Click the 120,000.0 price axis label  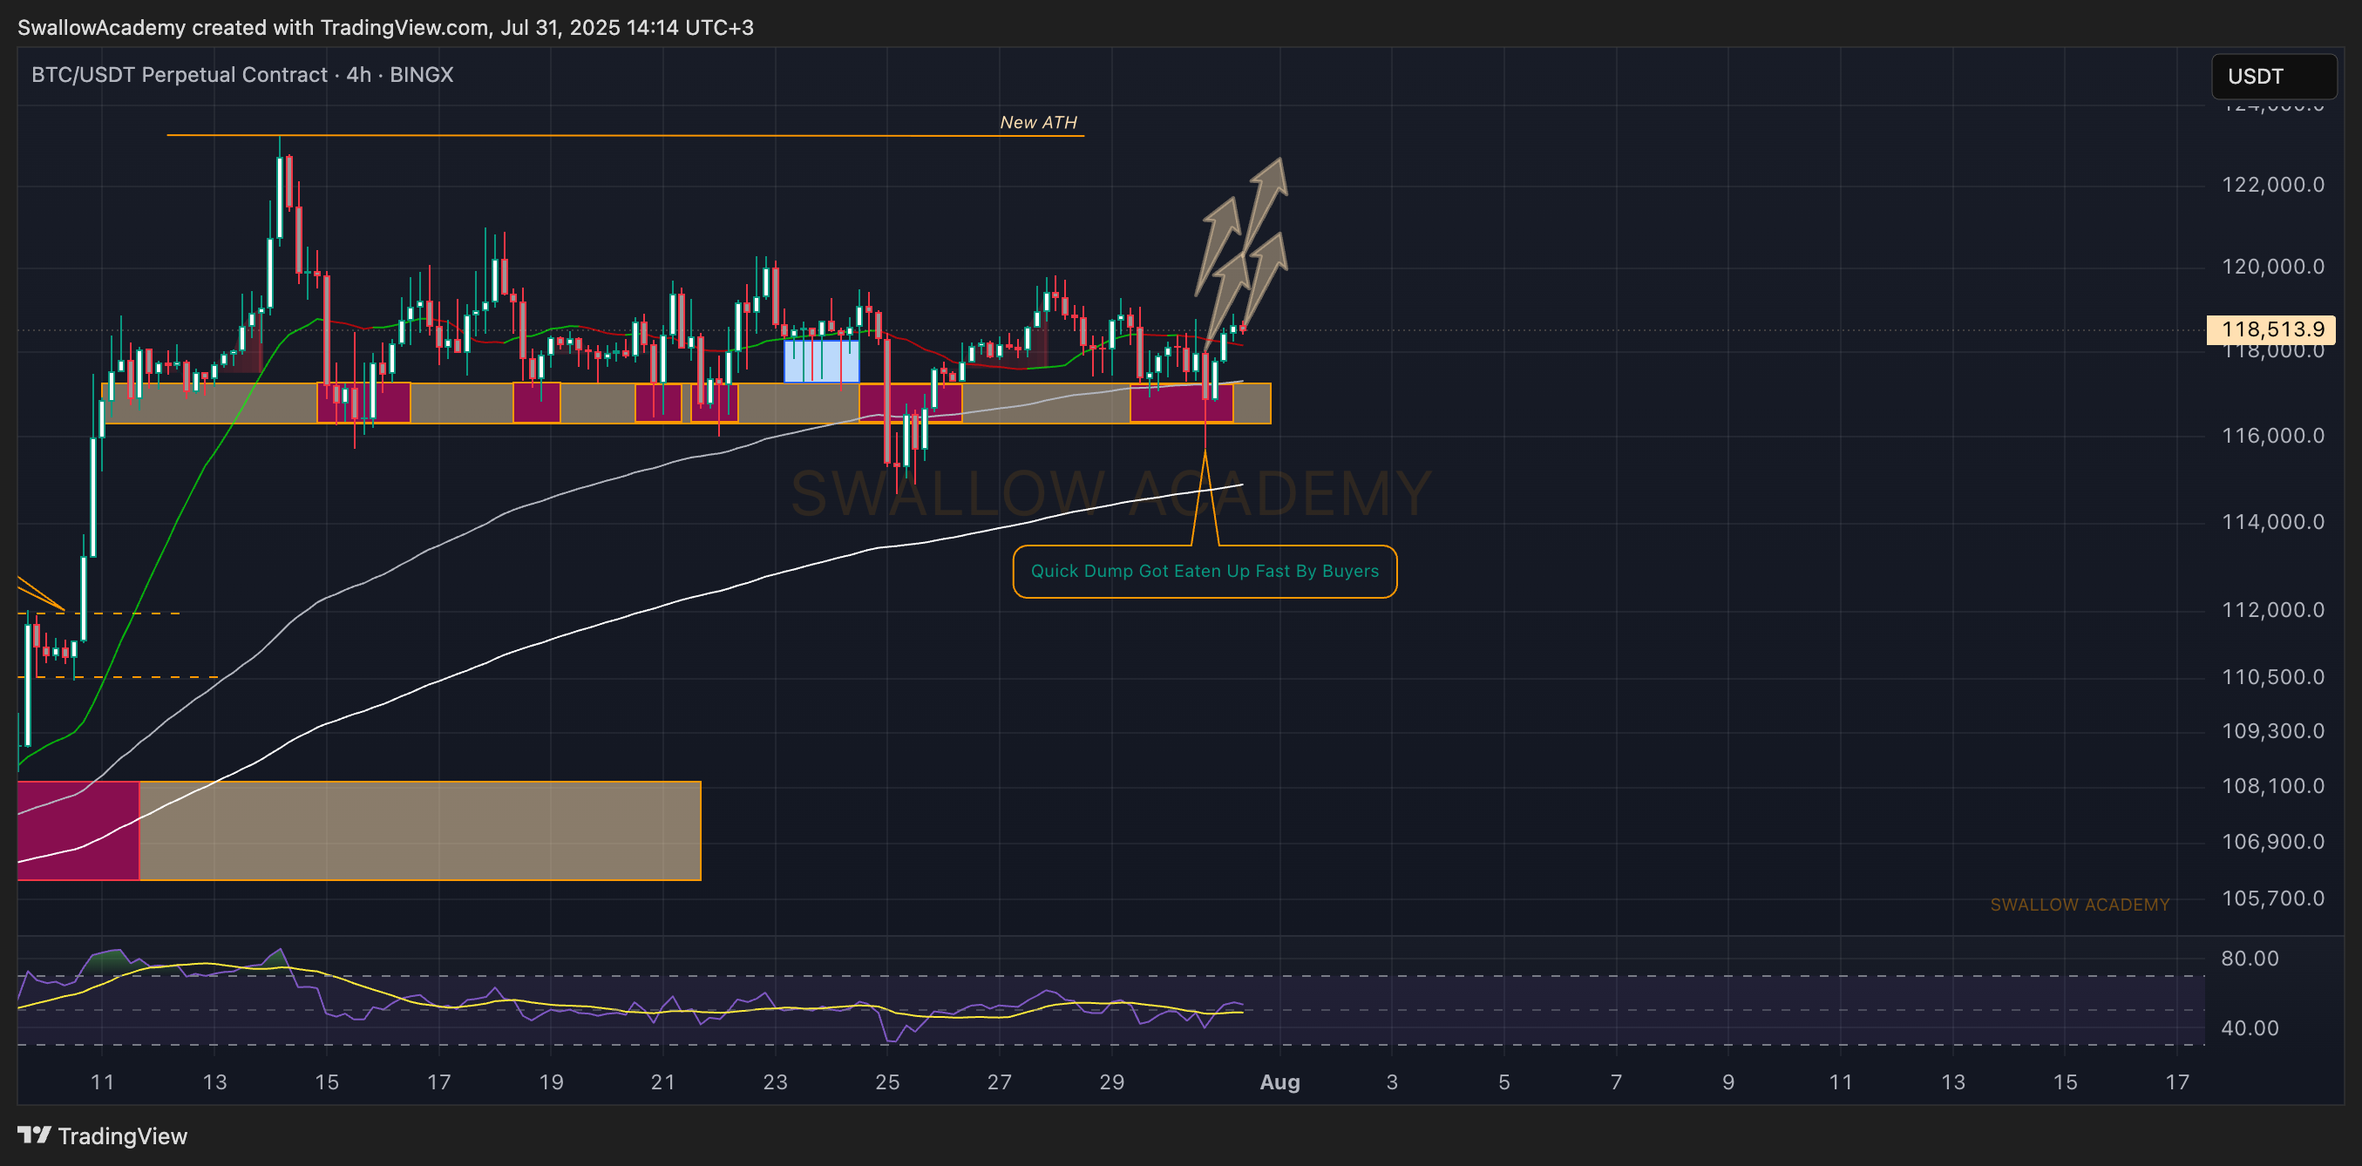[x=2272, y=267]
